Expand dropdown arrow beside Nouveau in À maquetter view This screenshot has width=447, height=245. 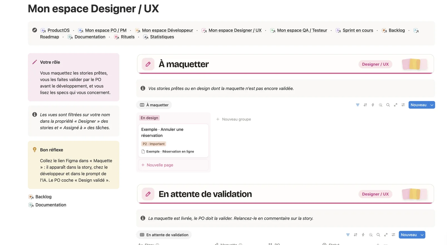point(432,105)
